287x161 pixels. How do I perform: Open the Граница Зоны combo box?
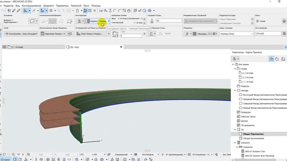[236, 34]
